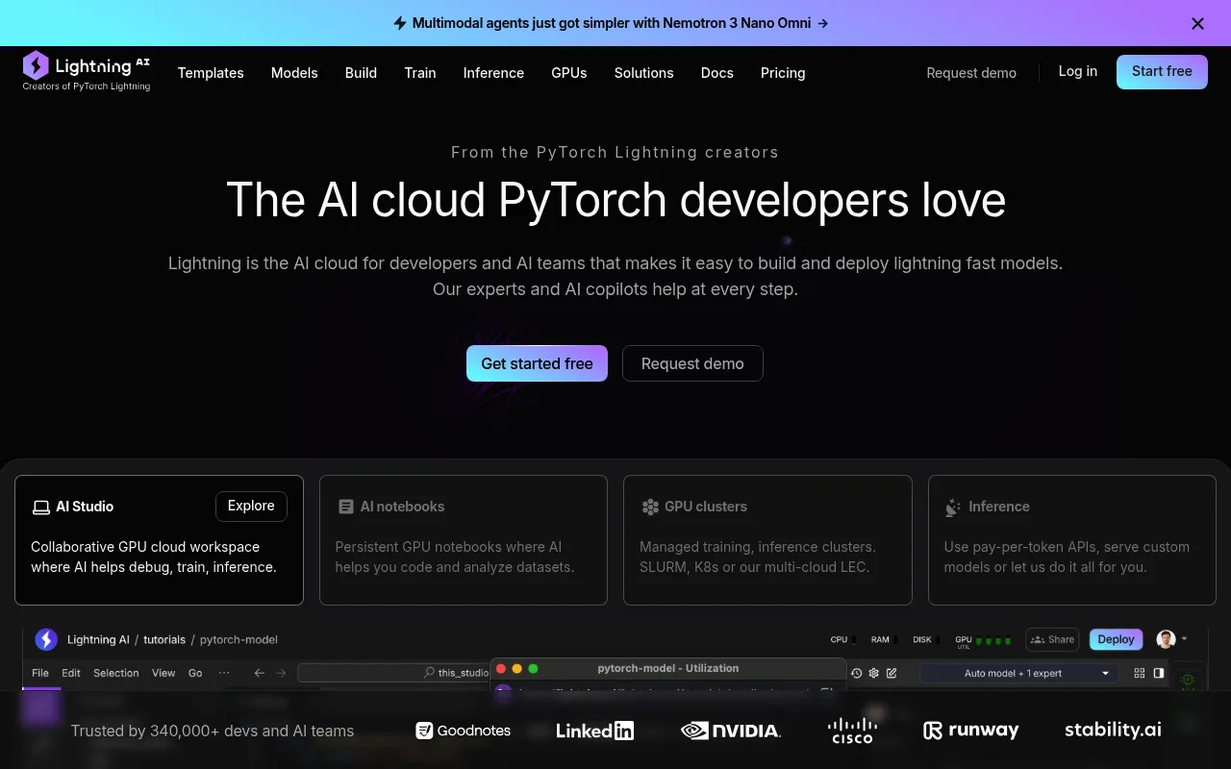Click Log in
The width and height of the screenshot is (1231, 769).
(1078, 71)
